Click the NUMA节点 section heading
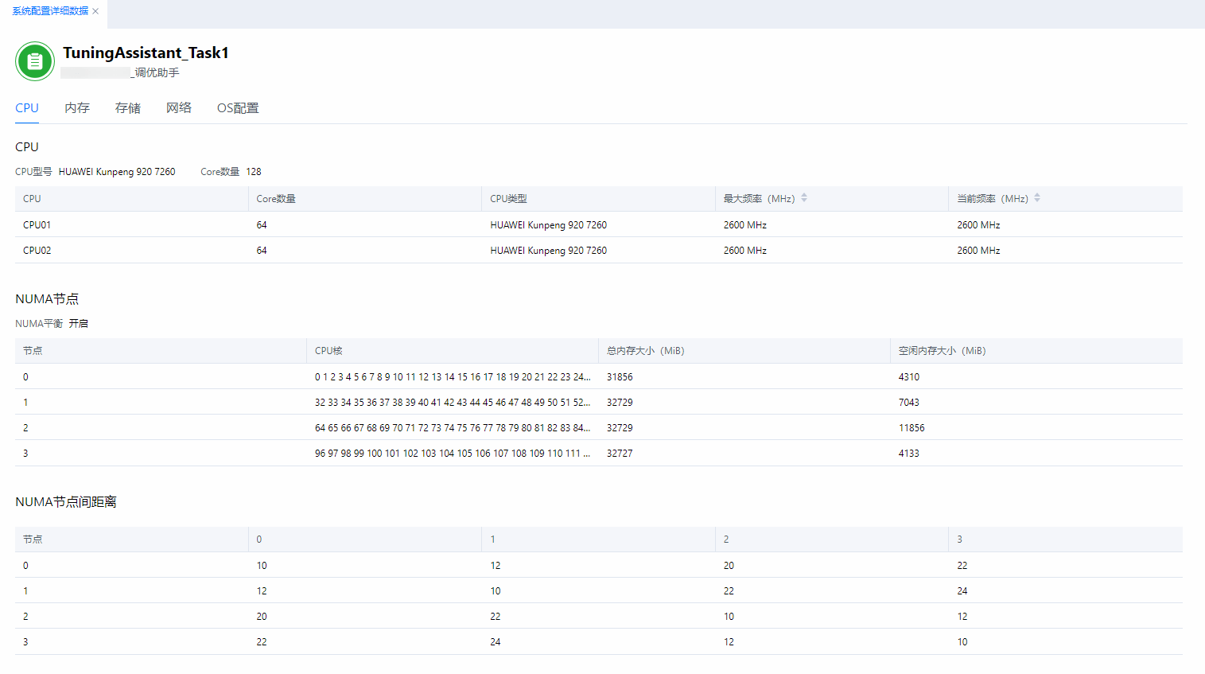Screen dimensions: 1205x674 point(47,299)
